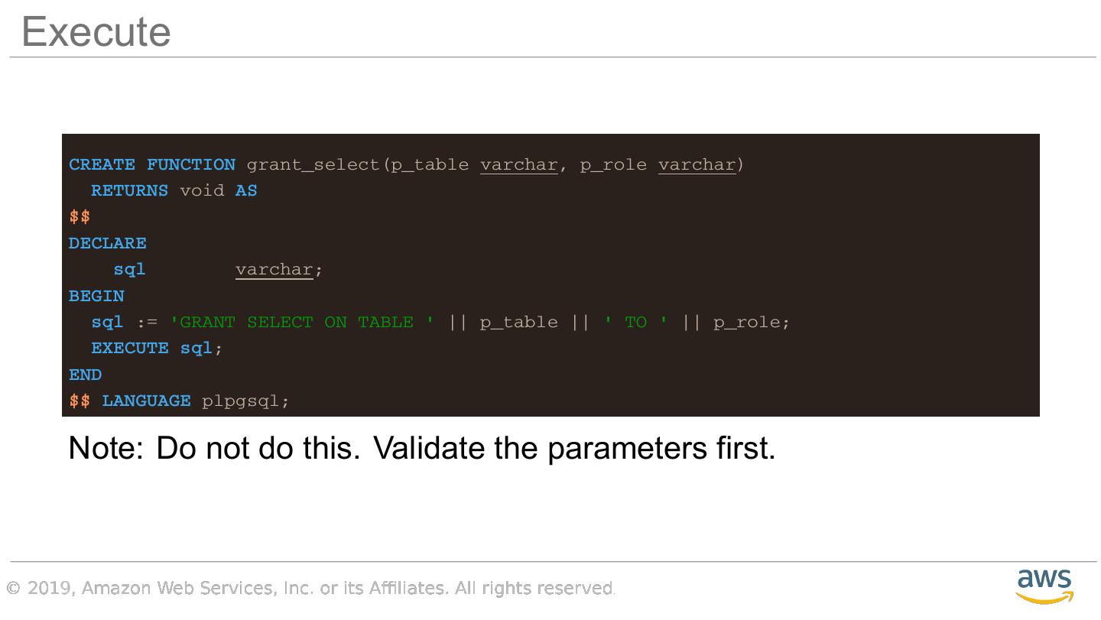Click the DECLARE keyword
This screenshot has height=620, width=1101.
point(107,243)
